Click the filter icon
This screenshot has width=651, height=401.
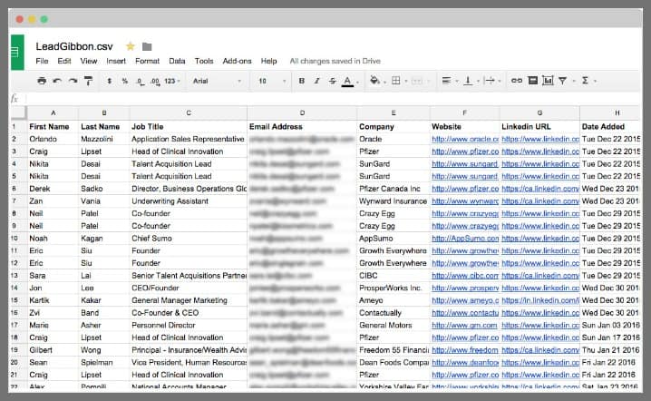point(563,81)
